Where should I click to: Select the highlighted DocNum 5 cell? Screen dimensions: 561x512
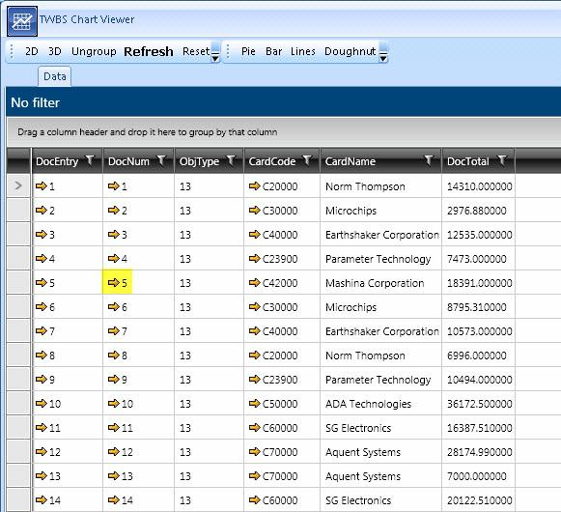pyautogui.click(x=118, y=282)
